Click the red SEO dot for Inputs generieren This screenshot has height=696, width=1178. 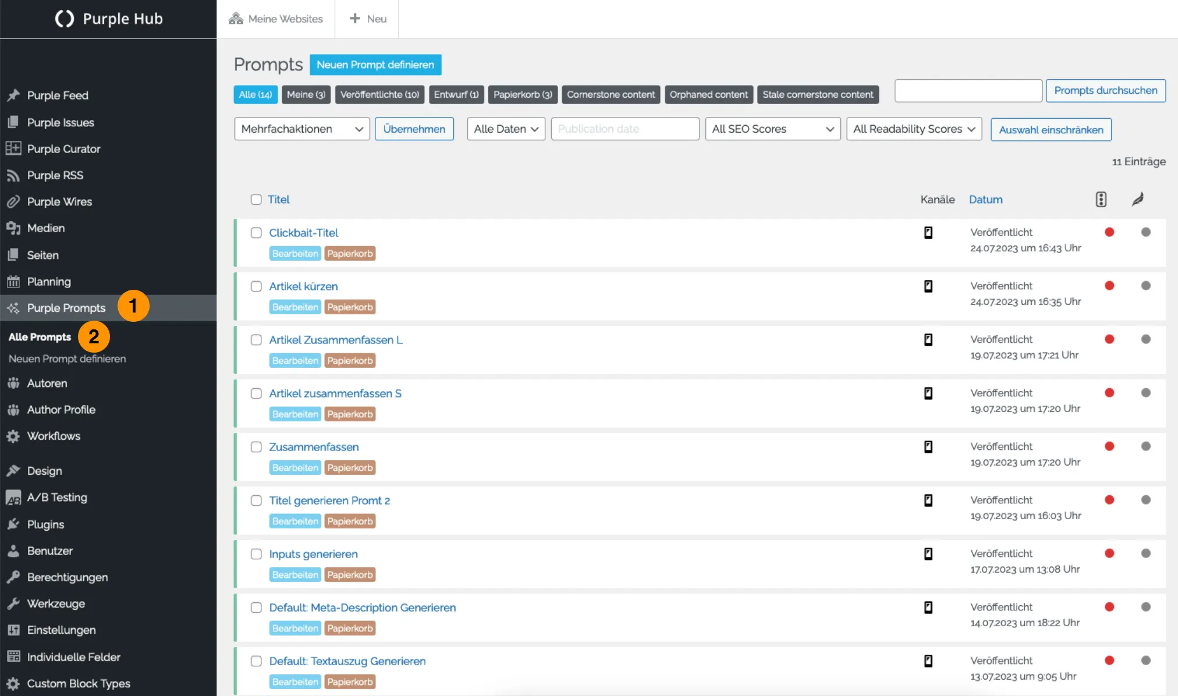(1109, 553)
